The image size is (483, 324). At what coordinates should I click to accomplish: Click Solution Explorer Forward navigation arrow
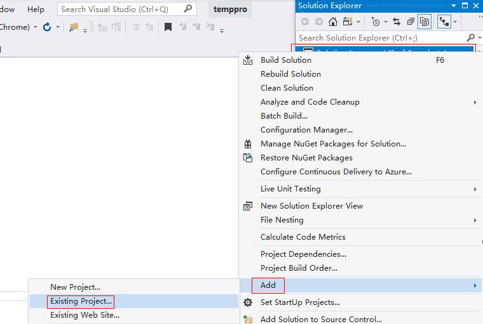coord(319,22)
